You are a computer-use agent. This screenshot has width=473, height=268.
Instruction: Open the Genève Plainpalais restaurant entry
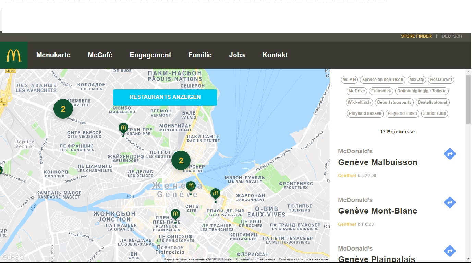(x=377, y=259)
